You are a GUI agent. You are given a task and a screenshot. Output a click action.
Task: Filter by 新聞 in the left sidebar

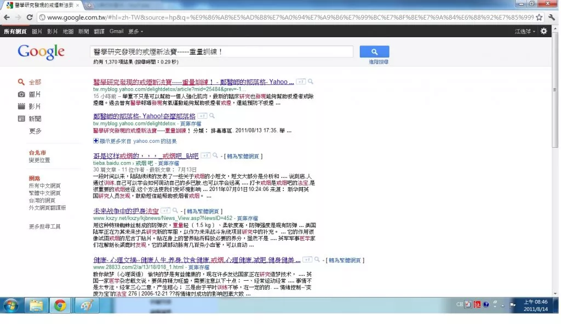[35, 119]
